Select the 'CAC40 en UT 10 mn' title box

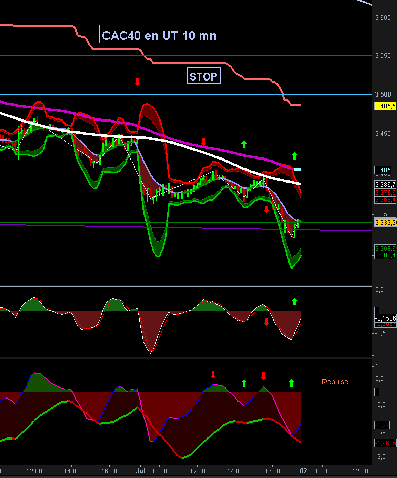point(160,34)
